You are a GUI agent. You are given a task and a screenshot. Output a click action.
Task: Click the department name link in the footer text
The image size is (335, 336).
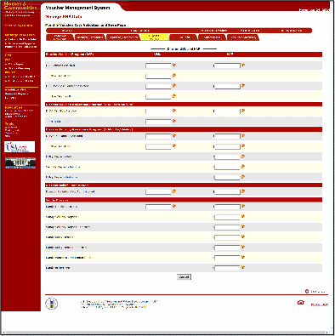click(116, 301)
